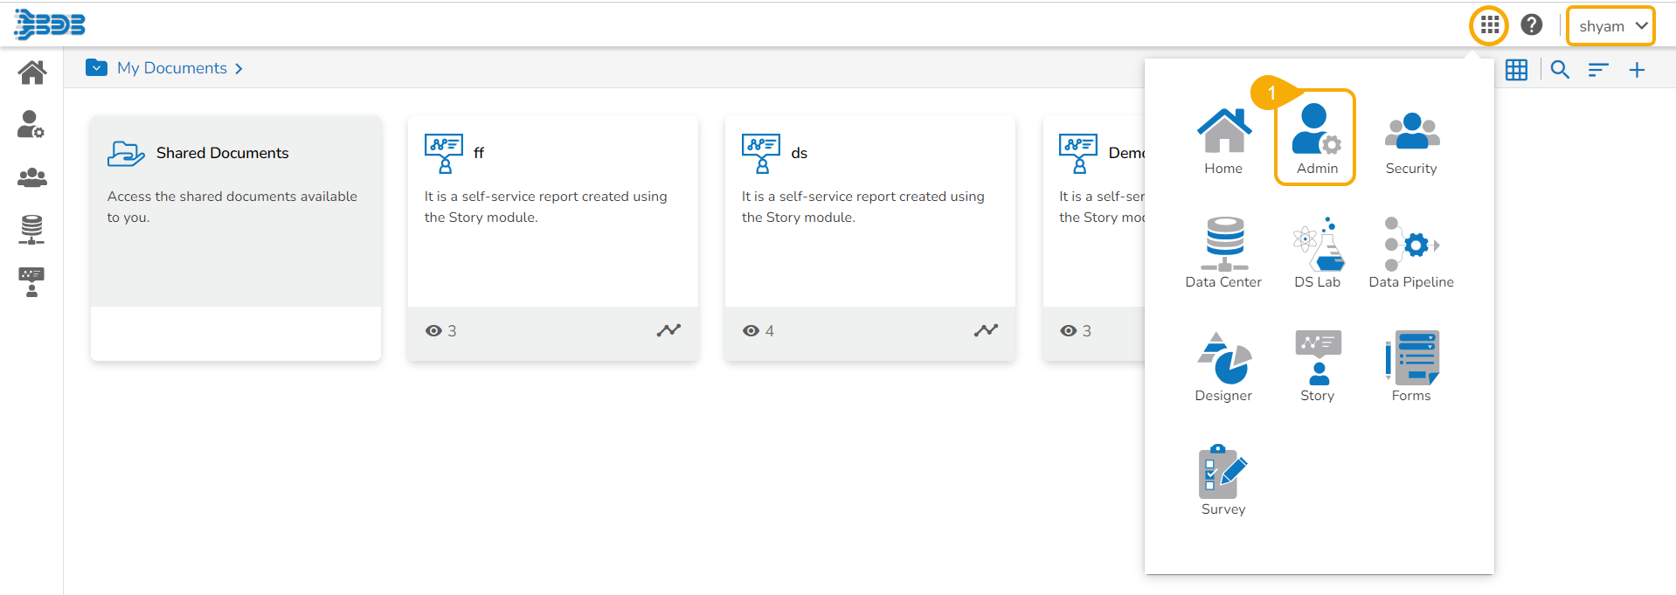Launch the Forms module
Image resolution: width=1676 pixels, height=595 pixels.
click(1410, 365)
